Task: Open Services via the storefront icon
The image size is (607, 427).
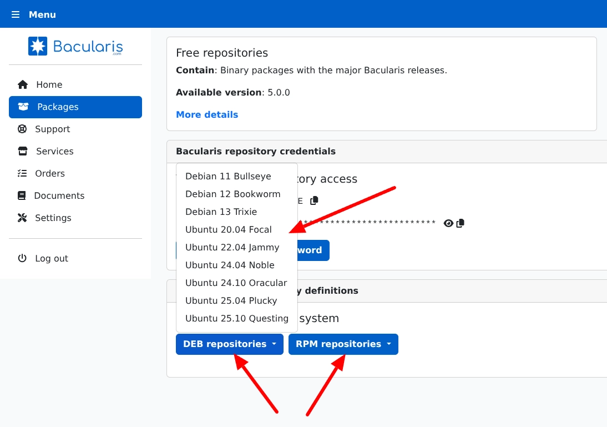Action: point(22,151)
